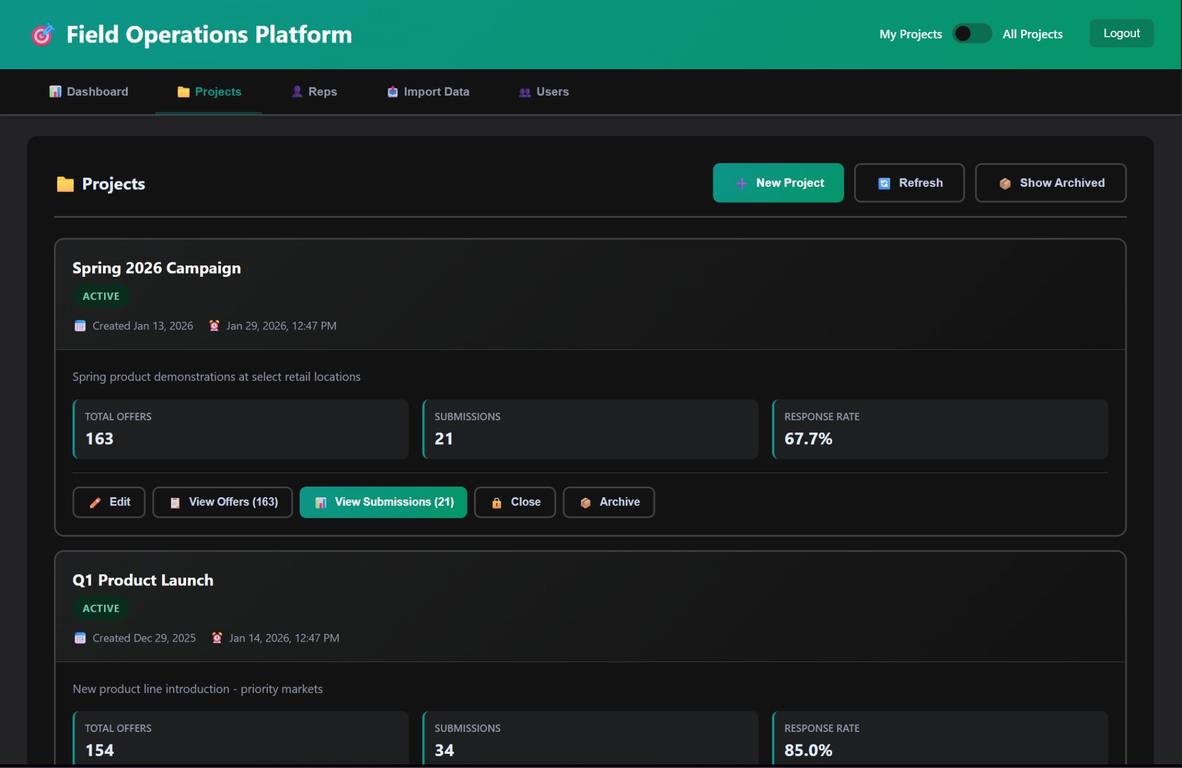Viewport: 1182px width, 768px height.
Task: Click the Refresh button
Action: tap(909, 183)
